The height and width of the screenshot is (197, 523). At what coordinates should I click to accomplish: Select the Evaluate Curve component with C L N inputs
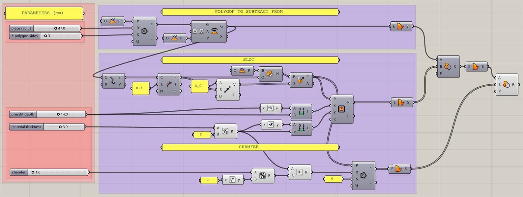click(169, 84)
